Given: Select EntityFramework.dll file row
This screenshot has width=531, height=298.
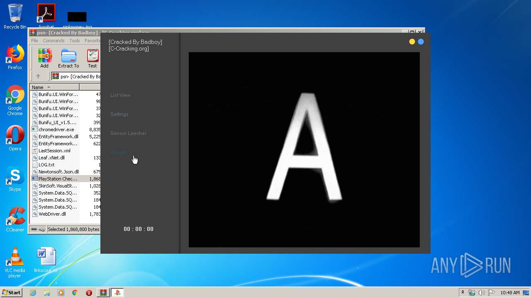Looking at the screenshot, I should pos(65,137).
